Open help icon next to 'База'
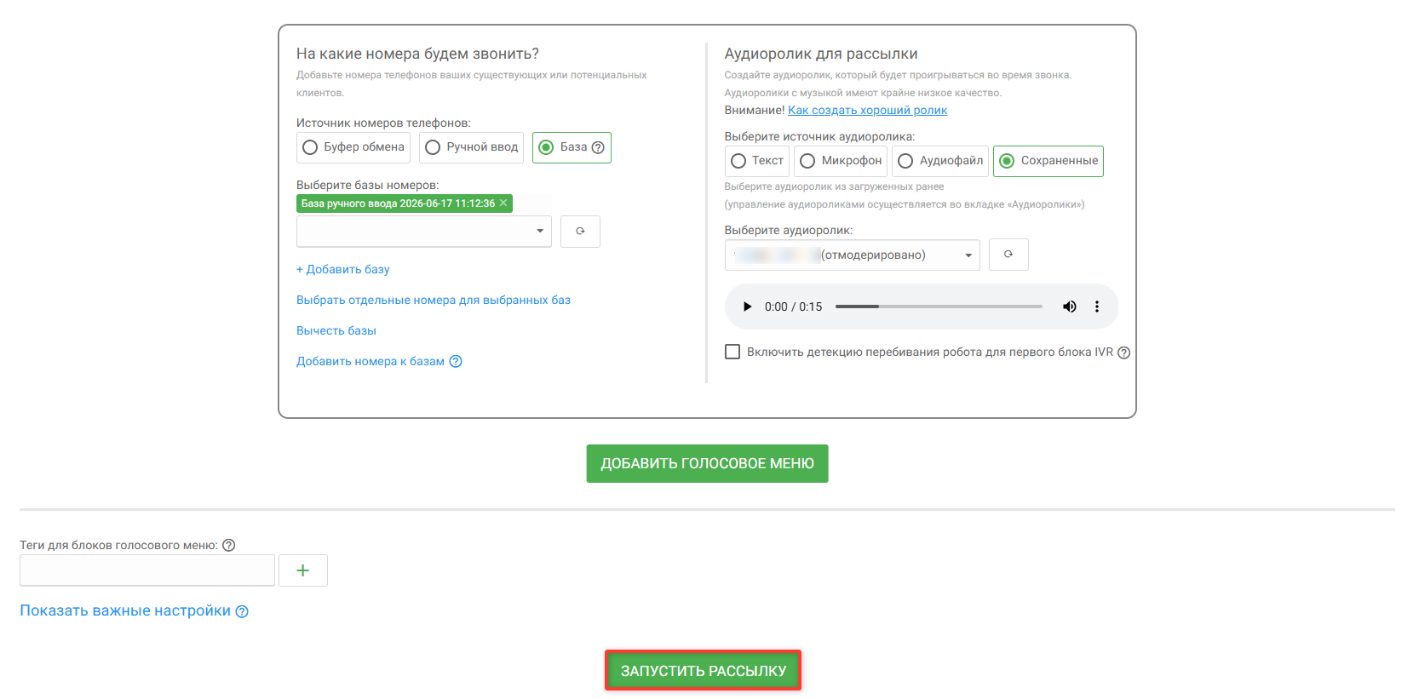This screenshot has height=699, width=1419. 598,147
